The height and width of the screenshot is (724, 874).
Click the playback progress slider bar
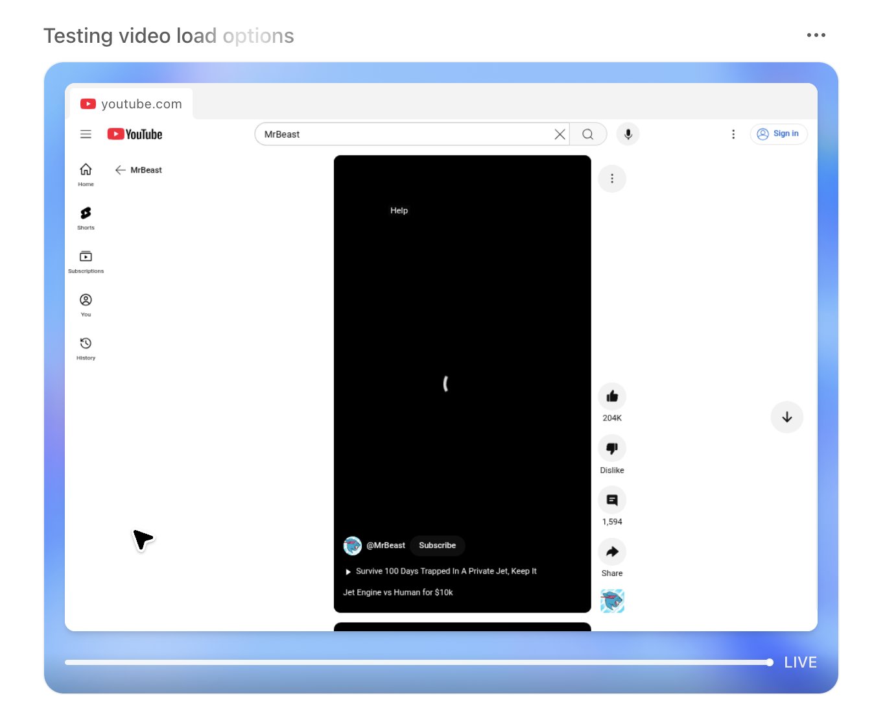tap(419, 662)
